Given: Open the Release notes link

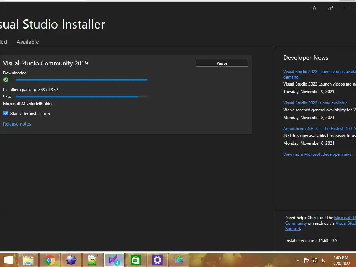Looking at the screenshot, I should (17, 124).
